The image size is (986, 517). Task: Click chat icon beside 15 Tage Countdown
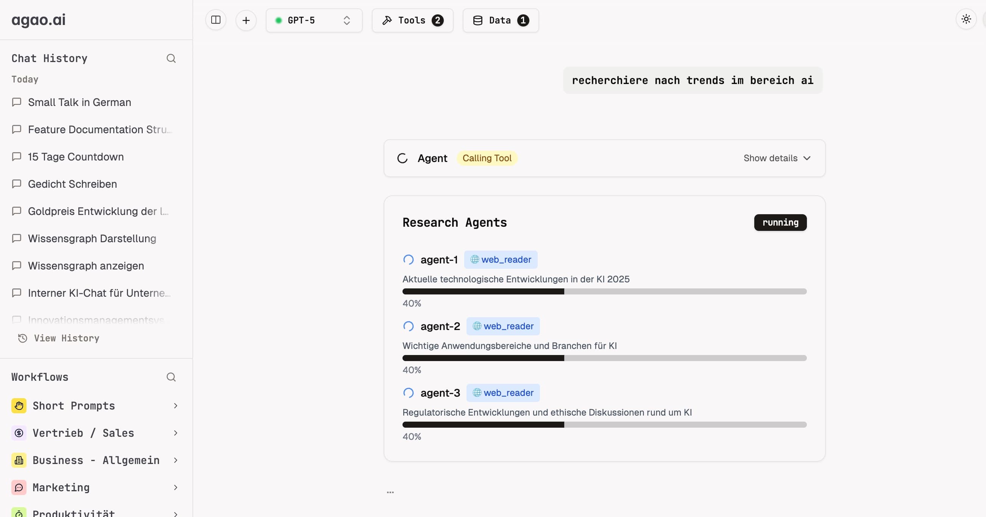(16, 157)
